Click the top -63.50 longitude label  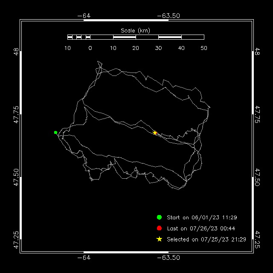[x=168, y=16]
